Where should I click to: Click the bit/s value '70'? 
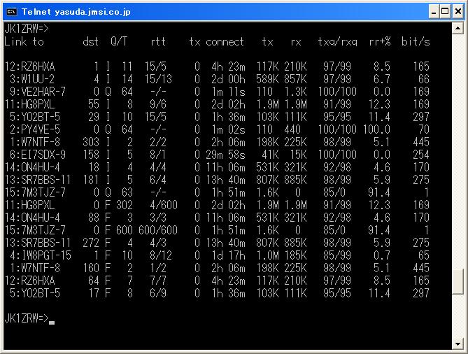(x=424, y=129)
